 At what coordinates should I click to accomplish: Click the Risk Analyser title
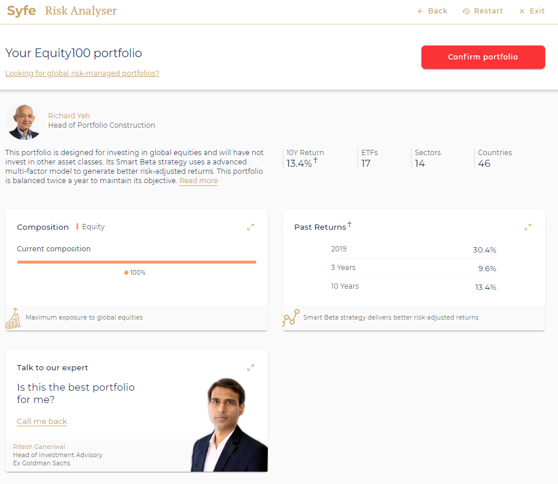[x=81, y=11]
